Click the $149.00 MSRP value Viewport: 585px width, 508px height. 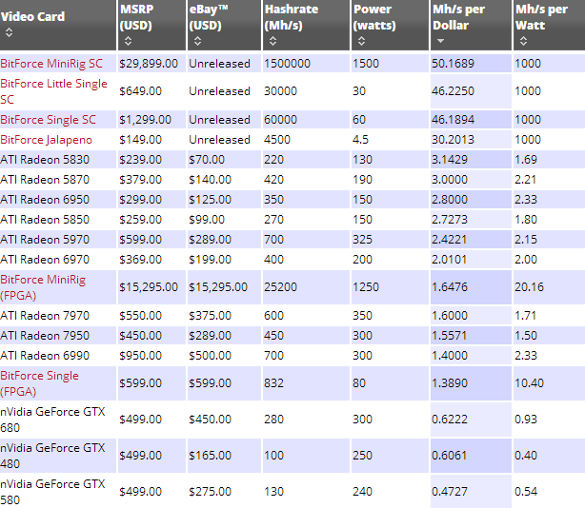point(140,140)
